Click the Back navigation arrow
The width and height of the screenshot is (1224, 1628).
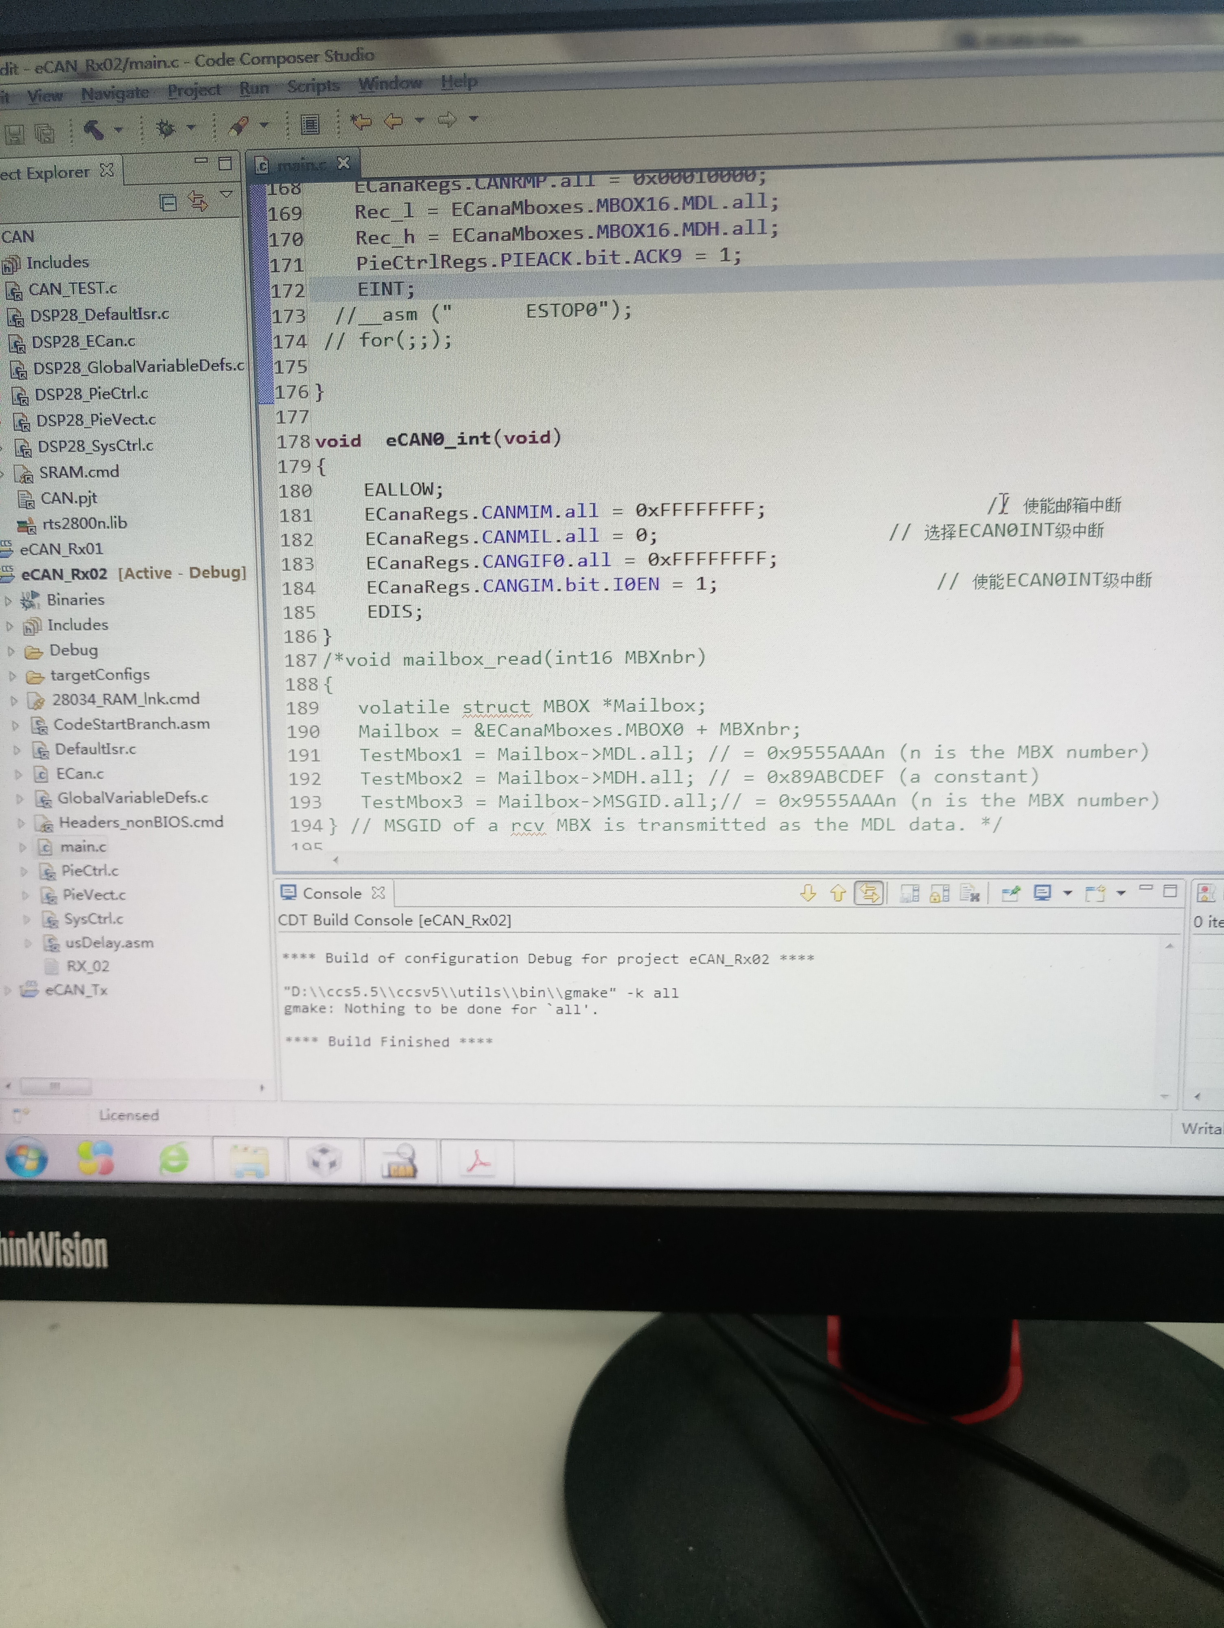pyautogui.click(x=394, y=121)
